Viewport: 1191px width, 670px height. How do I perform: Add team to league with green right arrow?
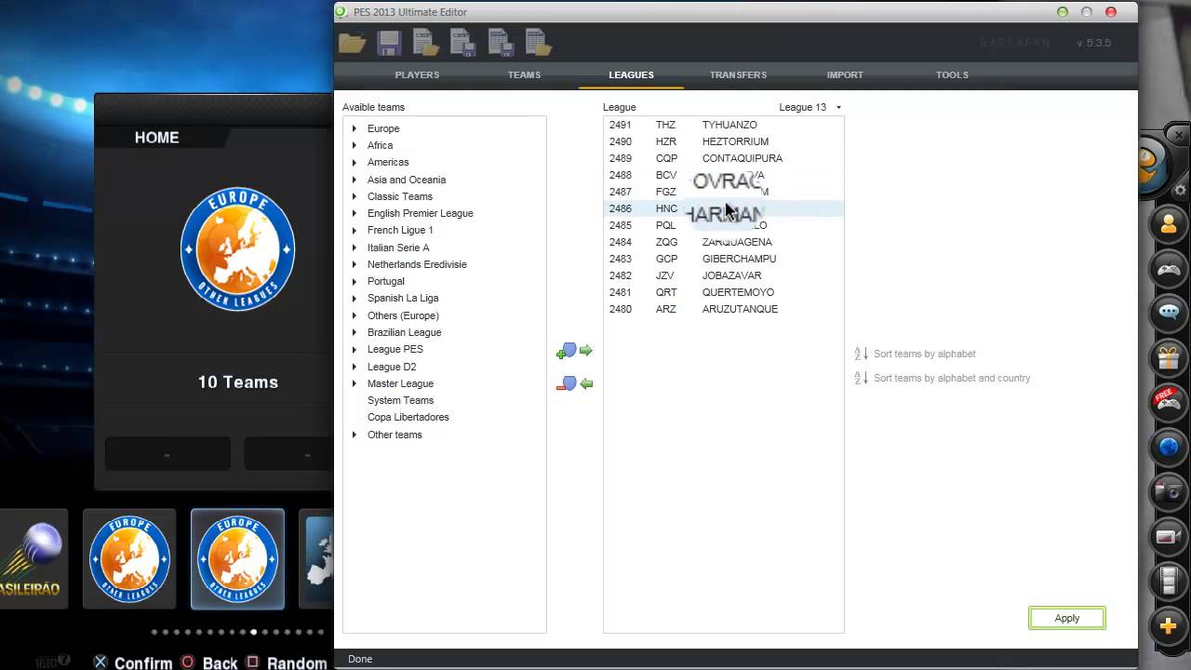pyautogui.click(x=575, y=351)
